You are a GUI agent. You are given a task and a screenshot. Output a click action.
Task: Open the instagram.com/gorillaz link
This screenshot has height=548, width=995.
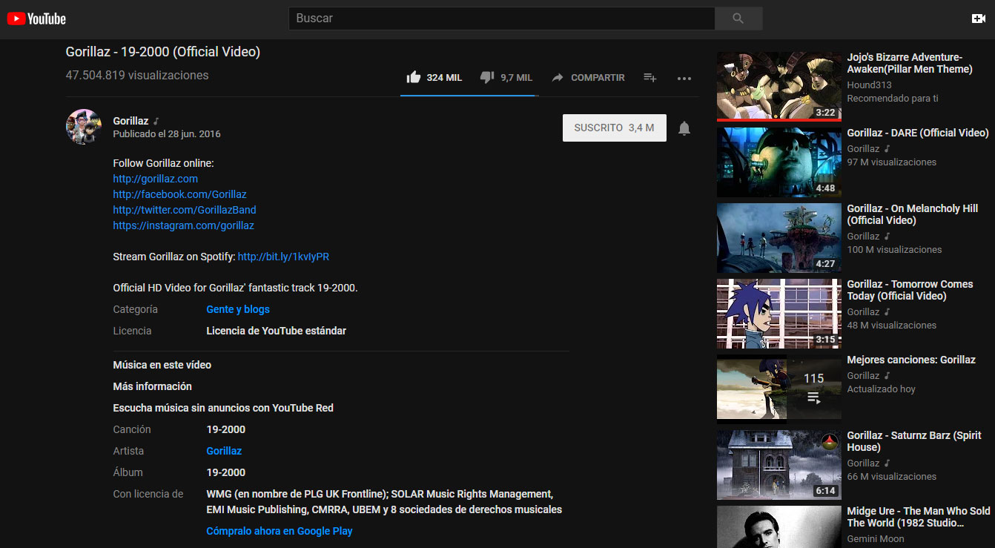coord(183,225)
